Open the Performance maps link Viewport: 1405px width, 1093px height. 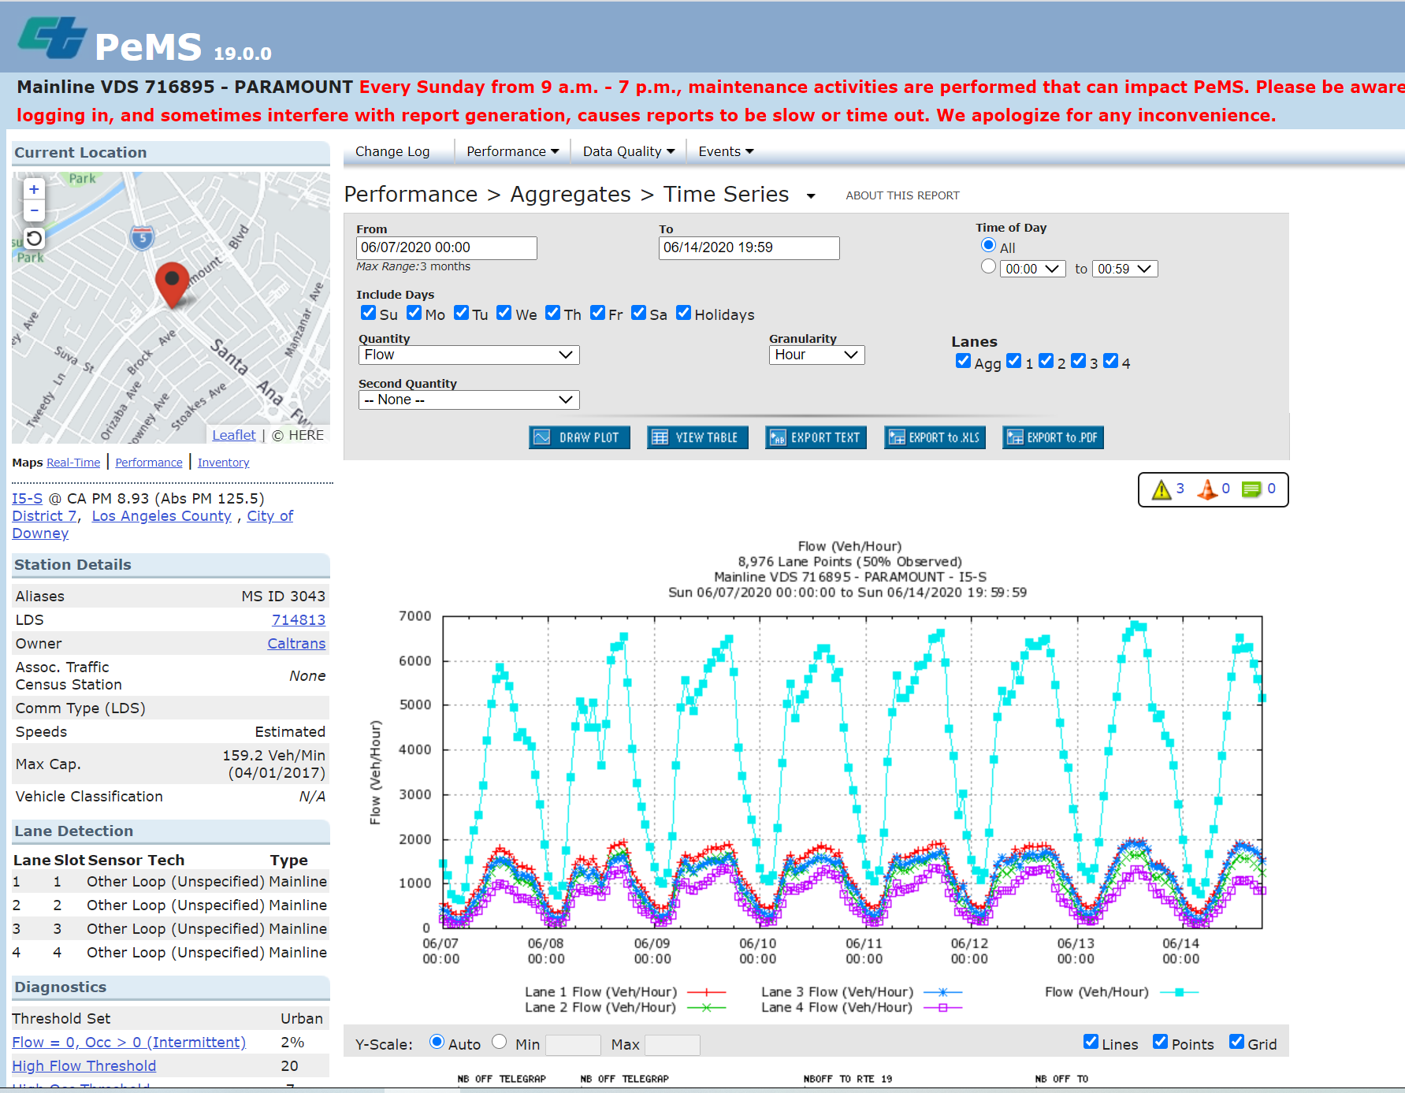point(149,463)
